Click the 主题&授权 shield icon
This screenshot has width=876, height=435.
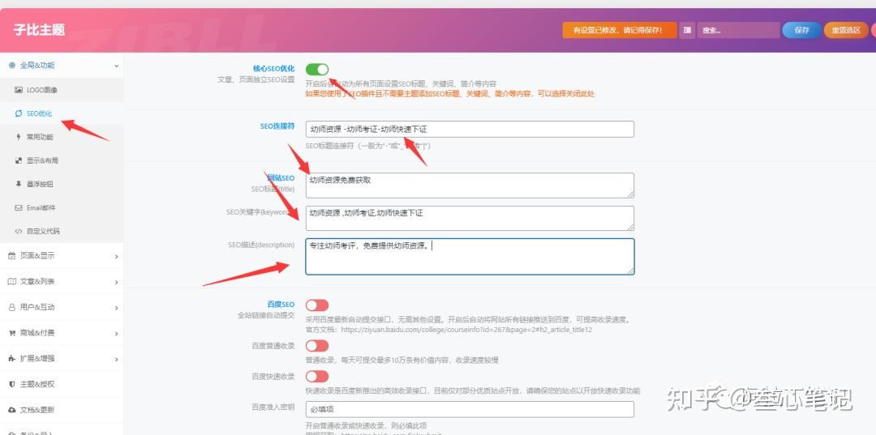coord(12,384)
